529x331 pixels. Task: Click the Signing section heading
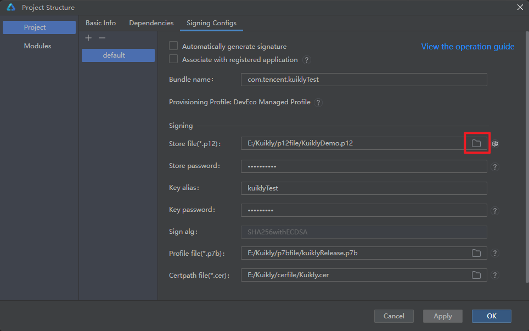tap(181, 126)
